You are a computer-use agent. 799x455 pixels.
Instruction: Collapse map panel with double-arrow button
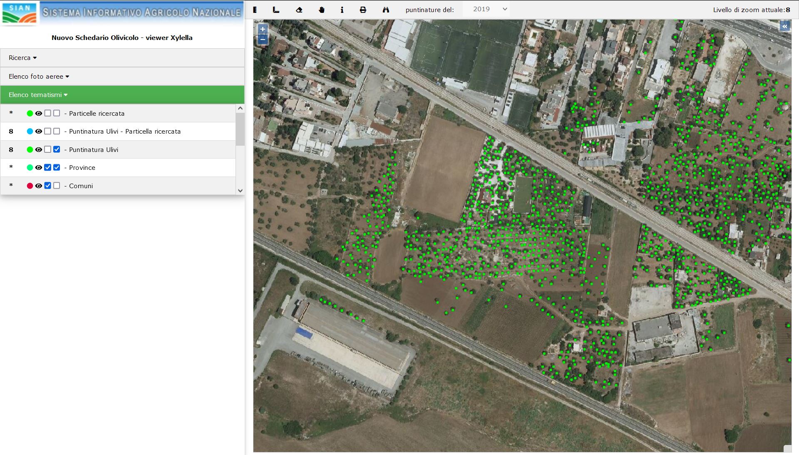pyautogui.click(x=784, y=27)
